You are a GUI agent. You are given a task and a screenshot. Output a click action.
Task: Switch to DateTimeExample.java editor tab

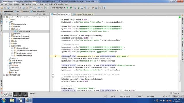point(61,14)
